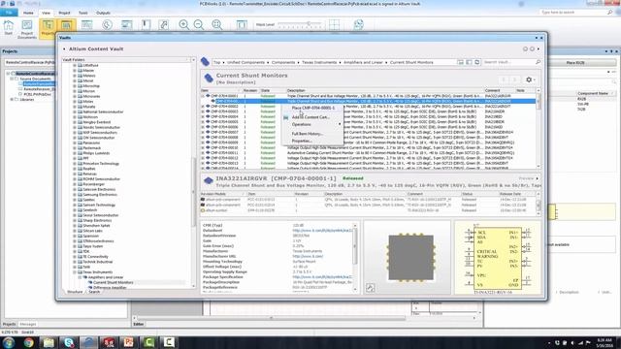This screenshot has width=621, height=349.
Task: Click Unified Components in the breadcrumb
Action: pos(245,62)
